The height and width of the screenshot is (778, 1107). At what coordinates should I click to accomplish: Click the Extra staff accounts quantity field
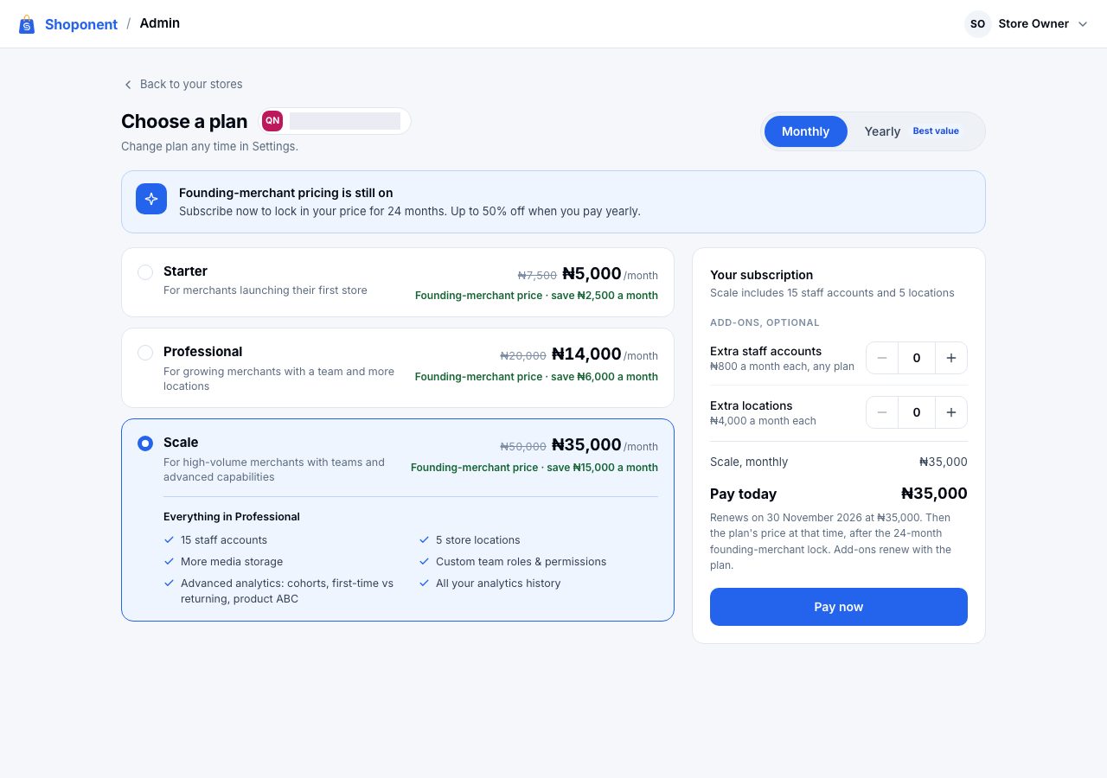[x=917, y=358]
